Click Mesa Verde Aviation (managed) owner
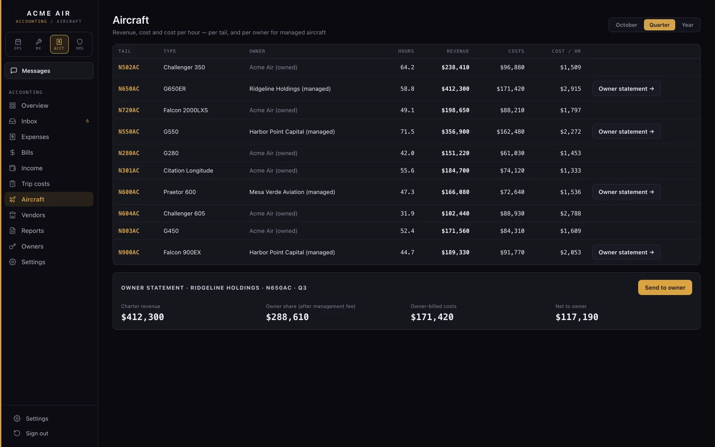Image resolution: width=715 pixels, height=447 pixels. click(292, 192)
